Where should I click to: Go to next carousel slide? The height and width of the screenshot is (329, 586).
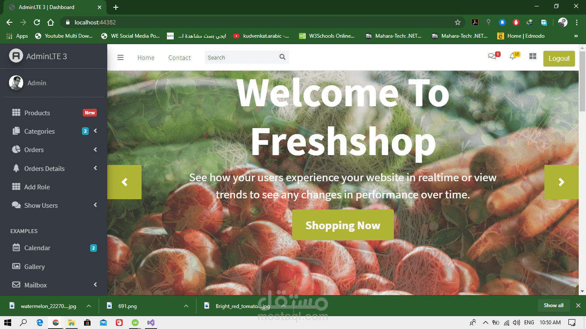pos(561,182)
